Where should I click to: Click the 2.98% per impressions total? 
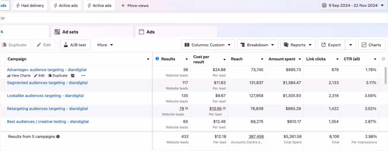pyautogui.click(x=371, y=137)
